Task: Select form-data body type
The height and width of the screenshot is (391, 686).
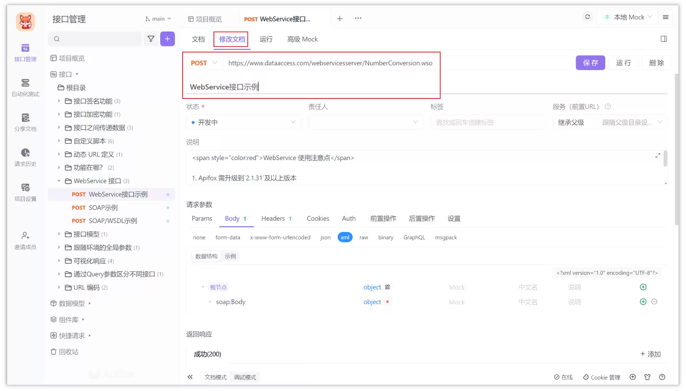Action: coord(228,237)
